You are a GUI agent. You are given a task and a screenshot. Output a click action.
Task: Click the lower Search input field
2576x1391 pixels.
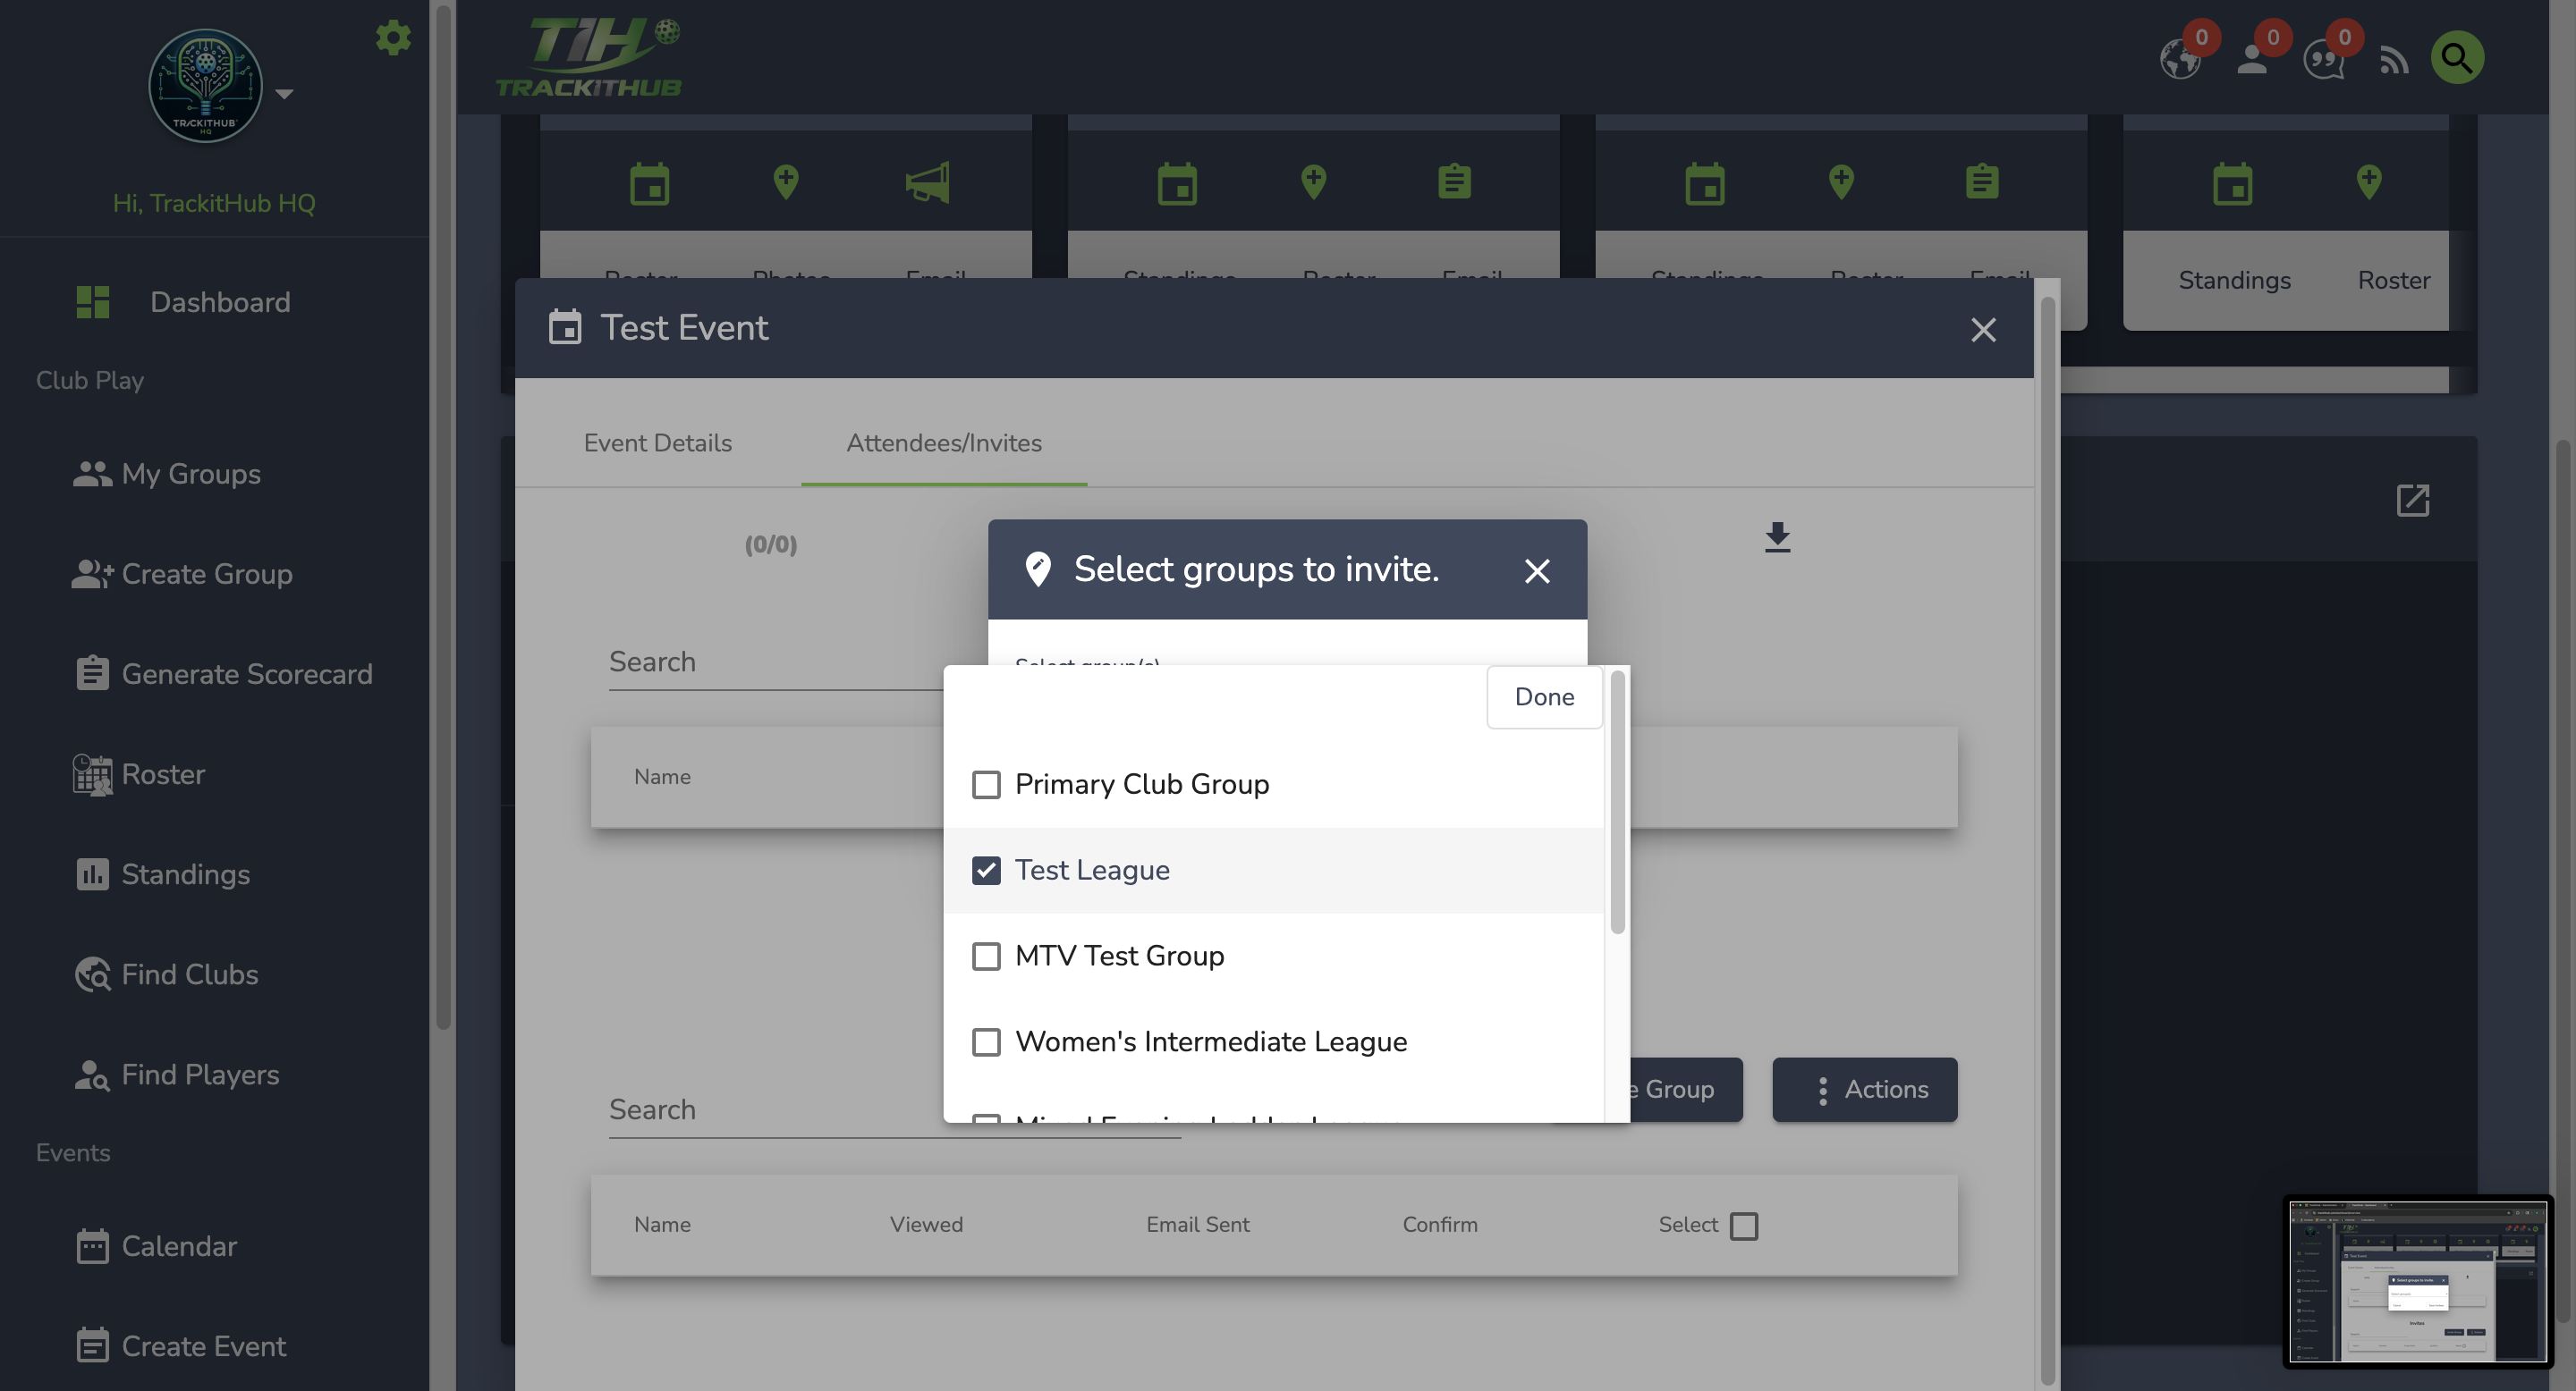[x=894, y=1109]
